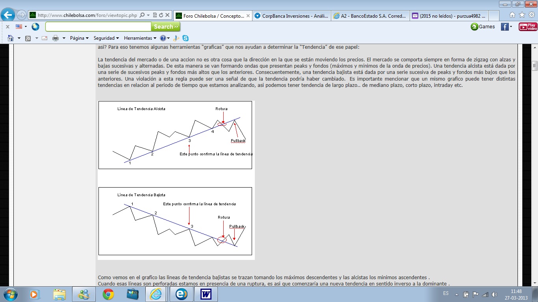Switch to the CorpBanca Inversiones tab
This screenshot has height=302, width=538.
291,16
